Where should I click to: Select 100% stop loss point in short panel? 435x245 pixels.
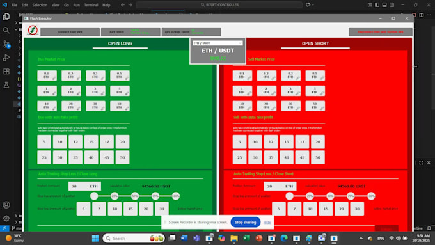[x=371, y=196]
